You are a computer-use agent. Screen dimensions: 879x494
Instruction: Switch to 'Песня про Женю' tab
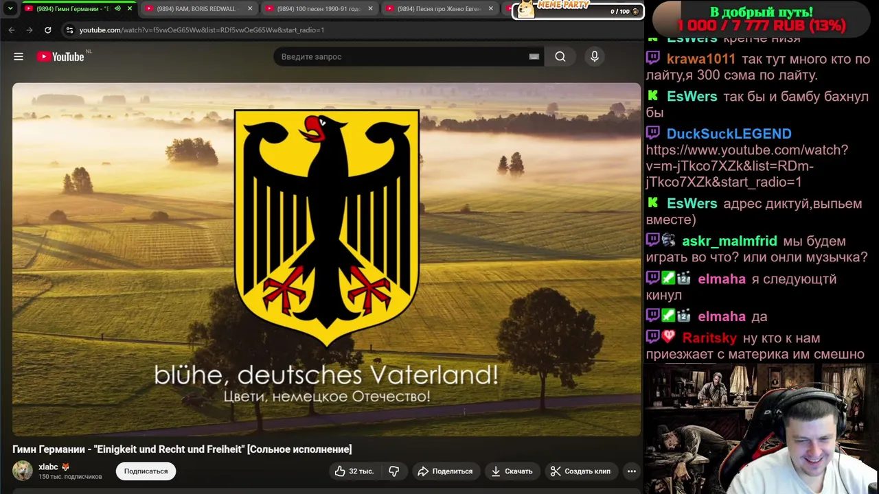point(439,9)
